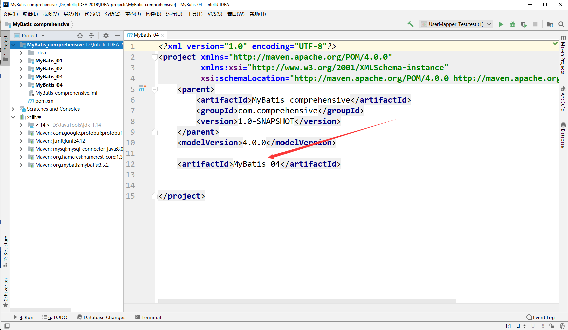Select MyBatis_comprehensive.iml file
The image size is (568, 330).
pos(66,93)
